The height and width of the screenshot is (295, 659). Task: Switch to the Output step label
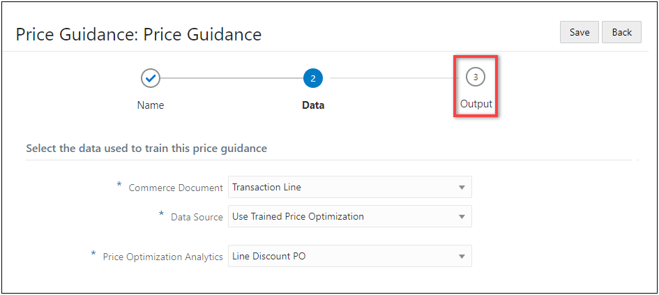476,104
